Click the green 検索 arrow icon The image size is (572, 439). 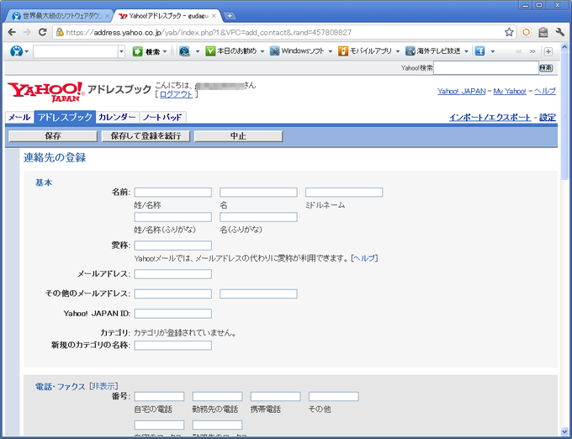click(x=137, y=51)
